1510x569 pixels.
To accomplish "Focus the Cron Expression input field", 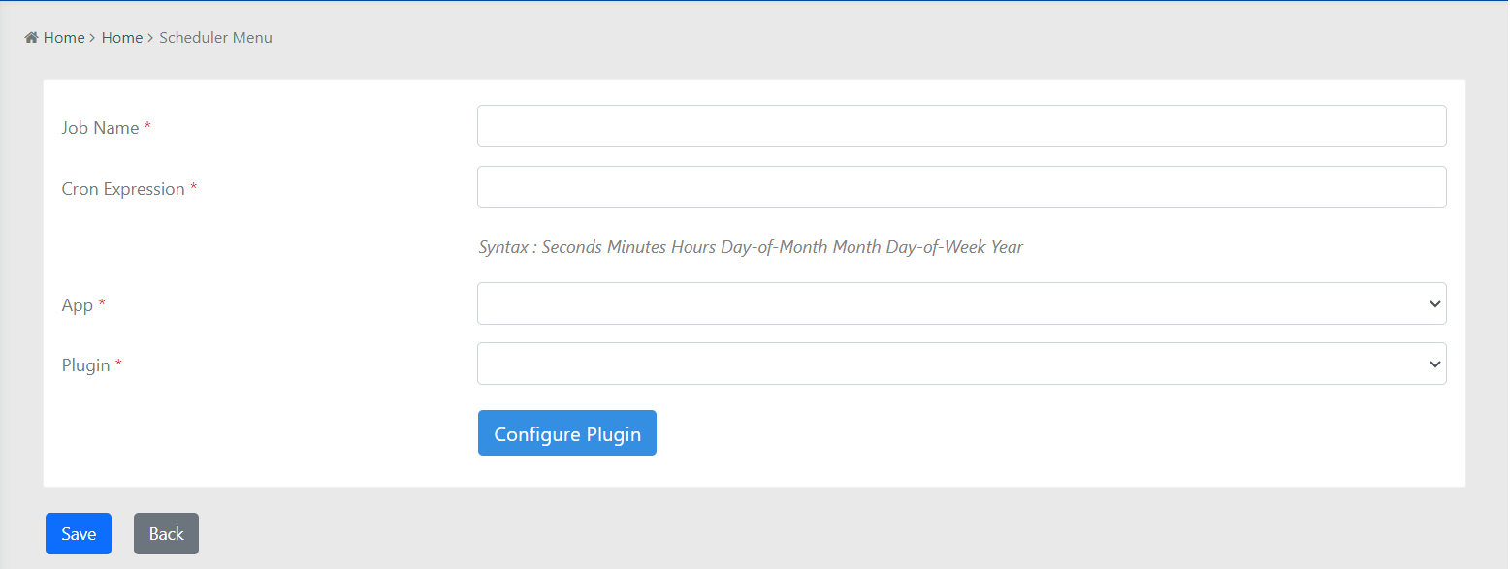I will point(961,187).
